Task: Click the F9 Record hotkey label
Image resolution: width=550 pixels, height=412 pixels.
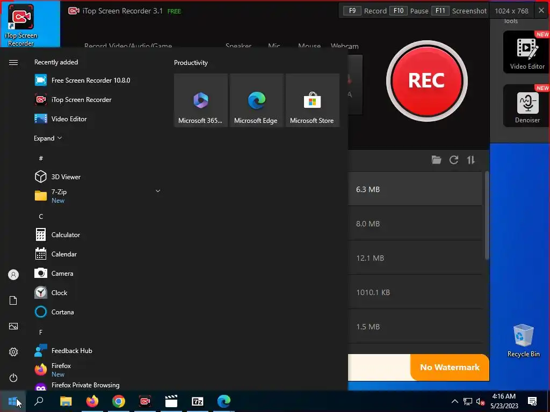Action: click(x=365, y=11)
